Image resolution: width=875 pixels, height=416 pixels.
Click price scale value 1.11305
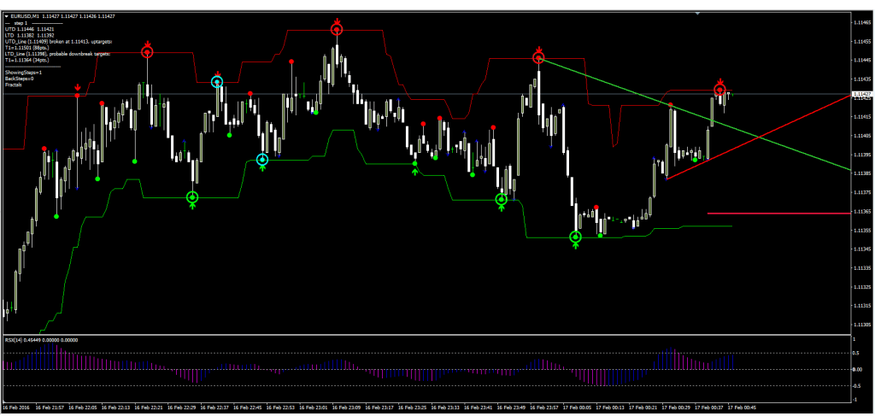click(x=863, y=325)
